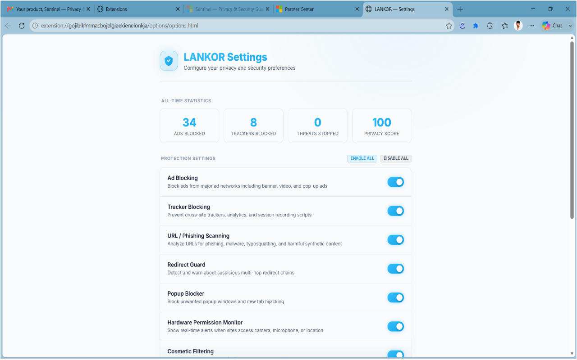
Task: Click the "Ad Blocking" setting title
Action: click(x=183, y=178)
